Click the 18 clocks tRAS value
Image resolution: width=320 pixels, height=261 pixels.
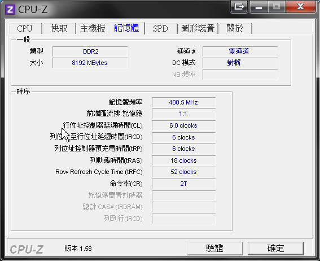point(183,160)
